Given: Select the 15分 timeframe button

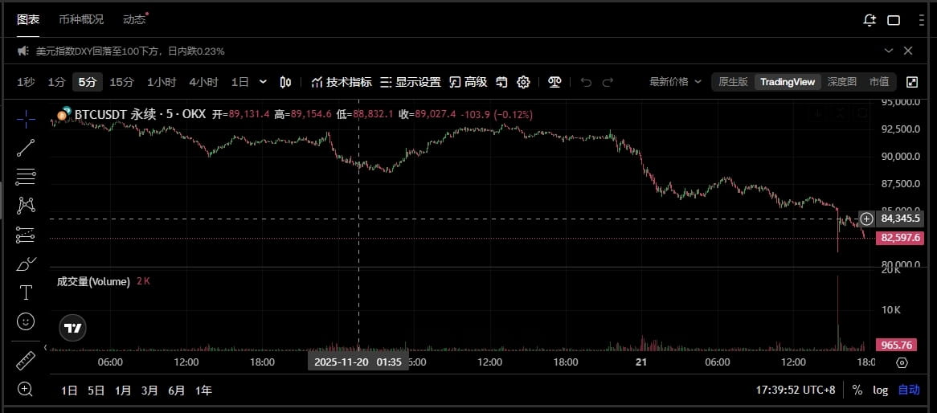Looking at the screenshot, I should coord(122,82).
